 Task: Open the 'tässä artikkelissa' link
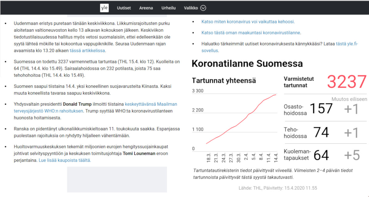[87, 50]
